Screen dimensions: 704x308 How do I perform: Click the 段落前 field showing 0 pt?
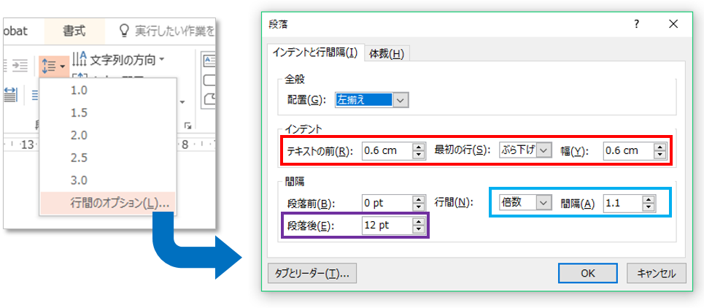click(387, 203)
